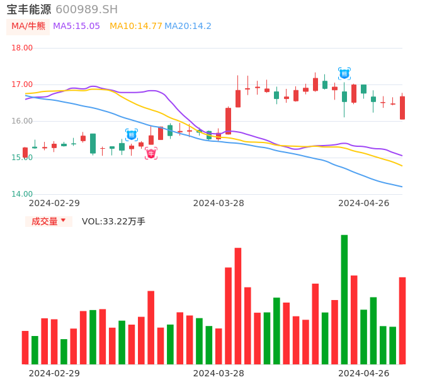Toggle the MA10:14.77 line legend
The width and height of the screenshot is (432, 382).
pyautogui.click(x=135, y=26)
